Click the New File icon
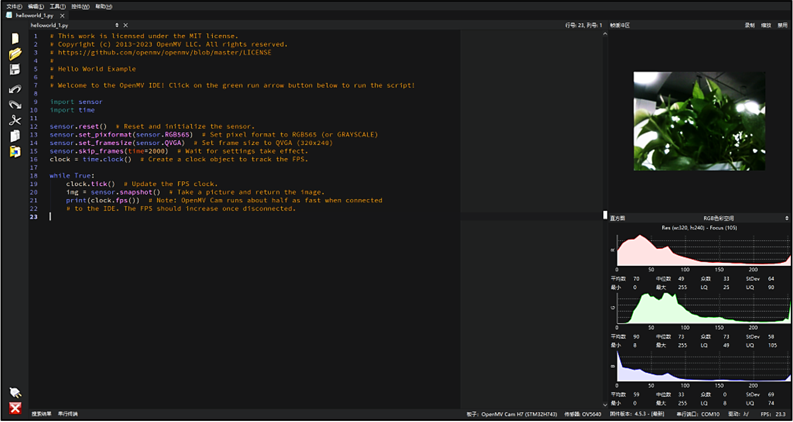This screenshot has height=422, width=793. pos(15,39)
